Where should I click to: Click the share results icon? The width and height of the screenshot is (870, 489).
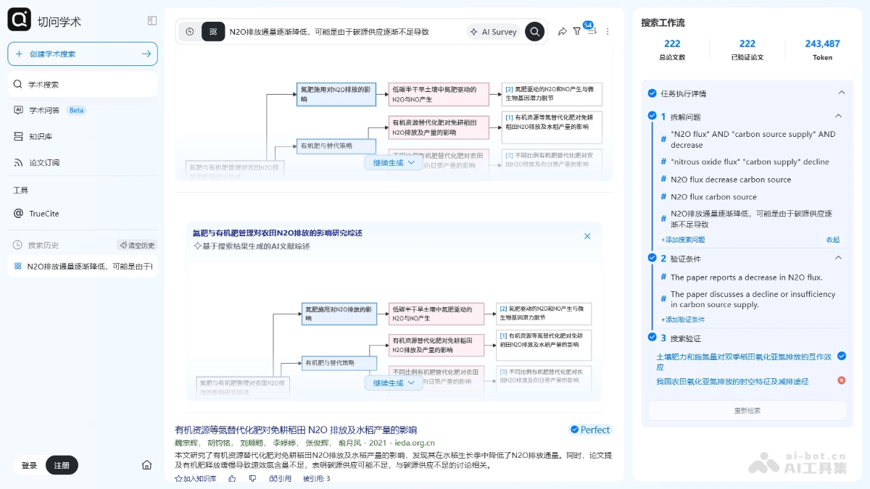pos(563,31)
